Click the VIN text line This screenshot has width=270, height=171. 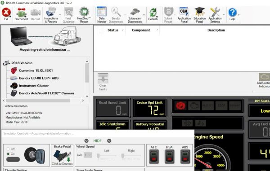24,113
